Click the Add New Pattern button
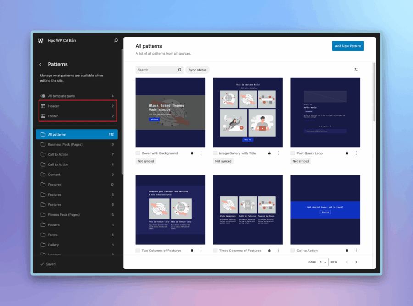 (x=348, y=46)
